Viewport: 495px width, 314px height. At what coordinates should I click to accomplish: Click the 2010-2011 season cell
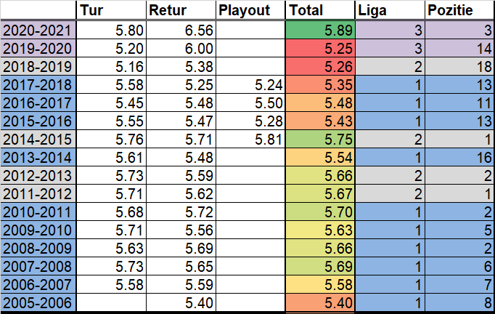38,212
